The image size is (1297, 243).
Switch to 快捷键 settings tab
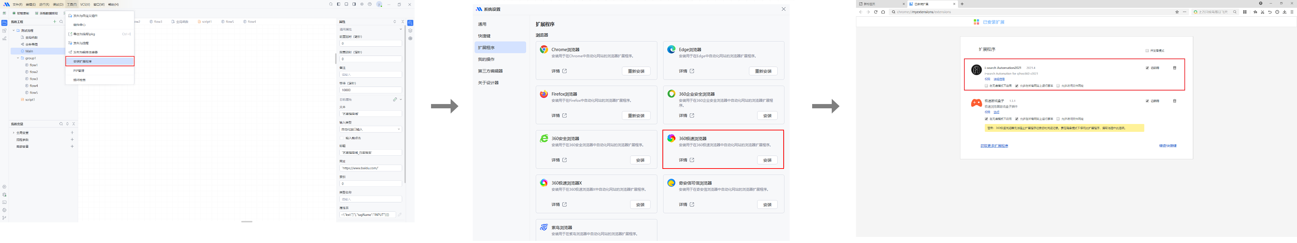(x=485, y=36)
